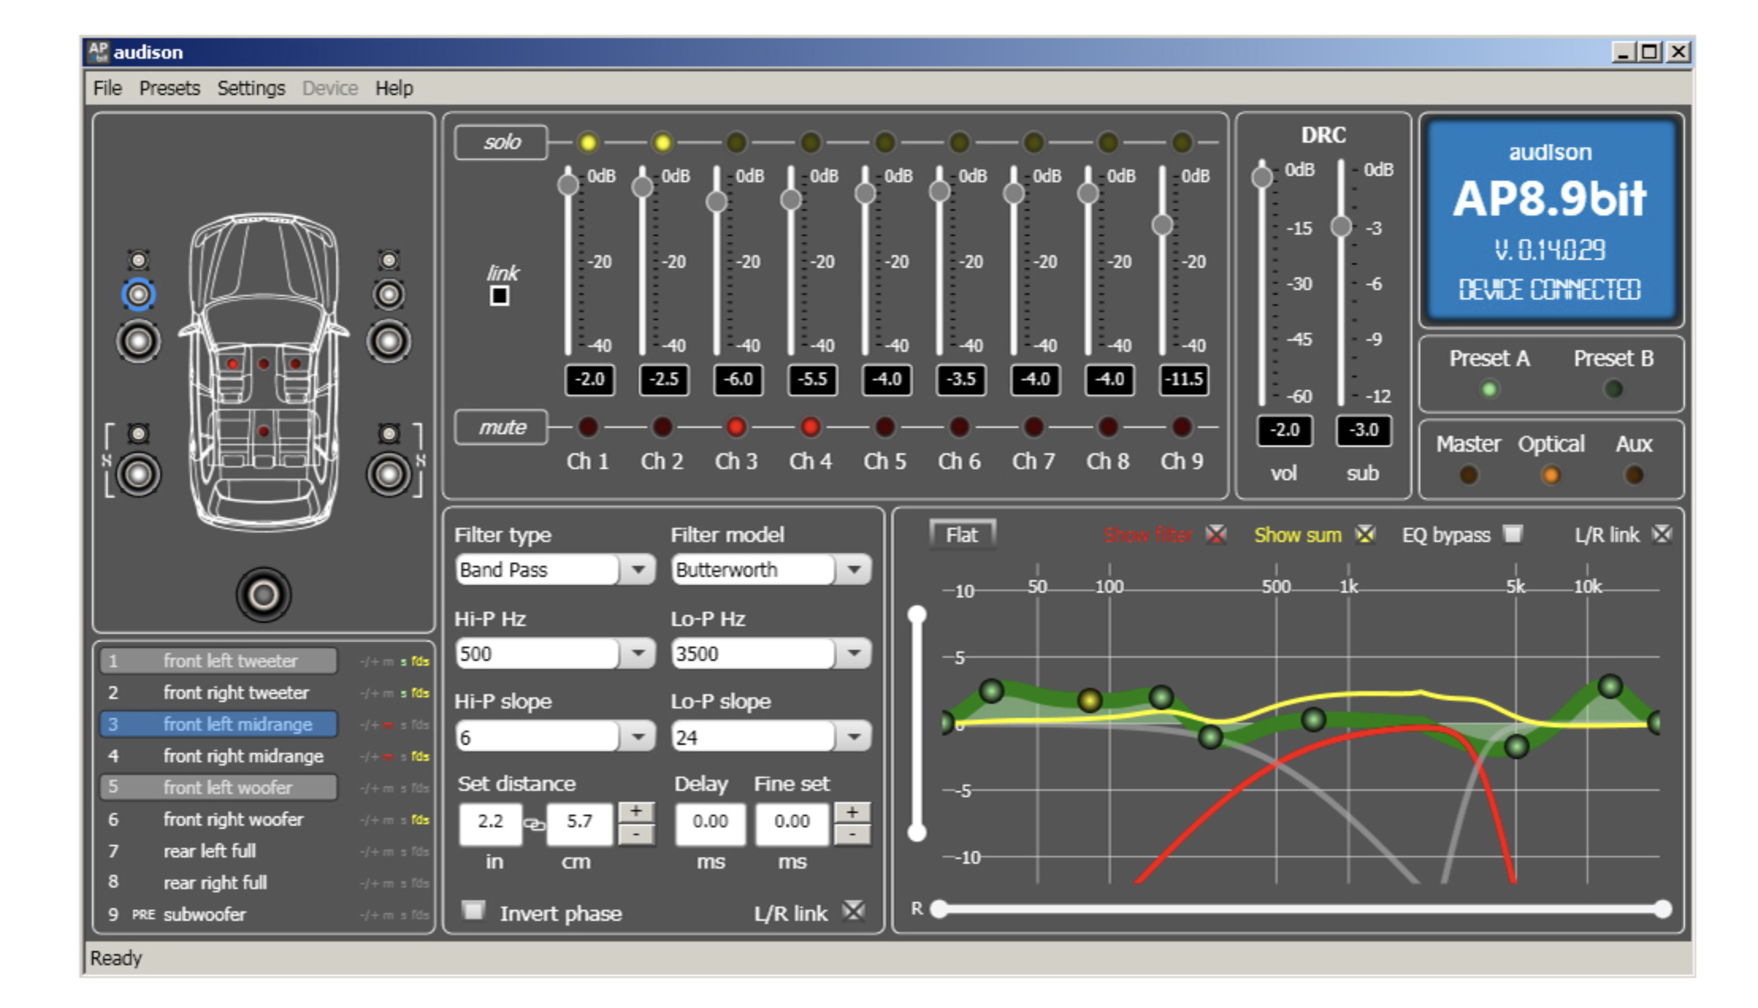1758x1008 pixels.
Task: Click the set distance inches field
Action: click(490, 823)
